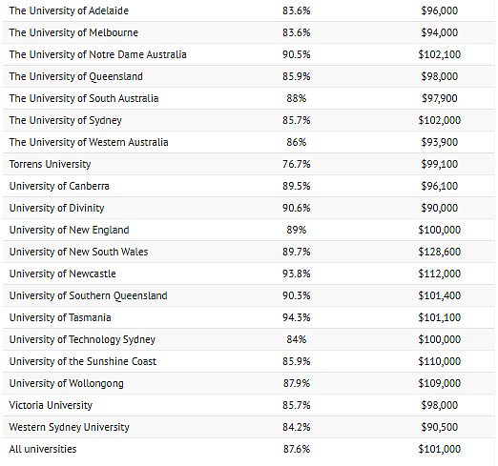Click the Torrens University 76.7% value
The image size is (498, 466).
[296, 164]
